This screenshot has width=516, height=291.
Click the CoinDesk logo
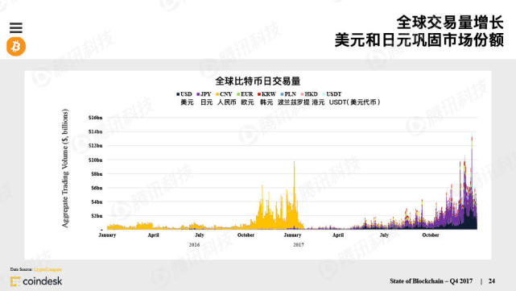(36, 281)
